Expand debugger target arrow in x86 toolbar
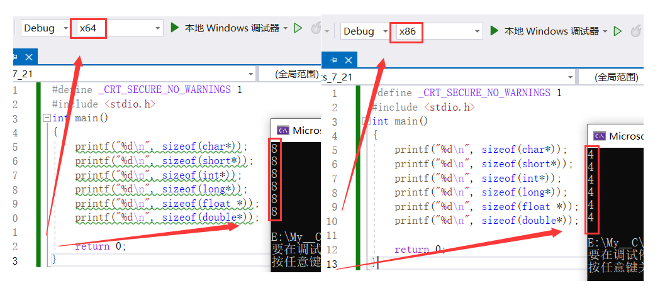 pos(605,31)
